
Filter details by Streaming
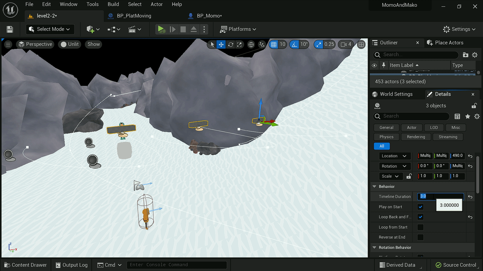tap(448, 137)
